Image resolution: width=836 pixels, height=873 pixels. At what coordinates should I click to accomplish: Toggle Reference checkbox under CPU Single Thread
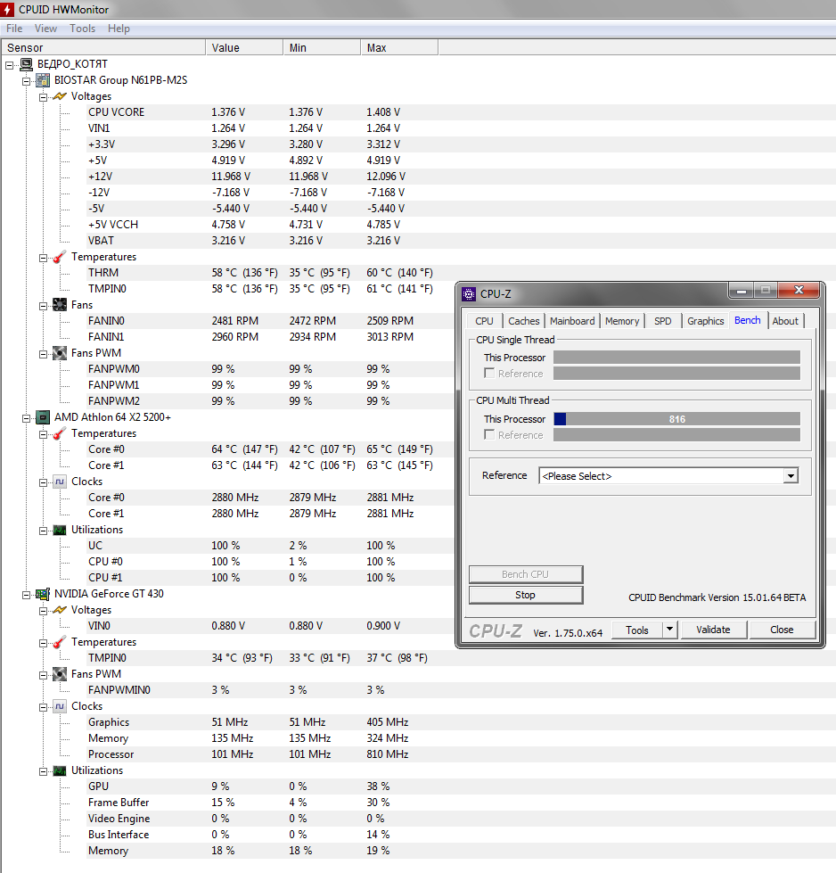point(489,374)
